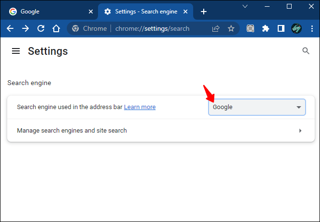Open Chrome's three-dot menu
The height and width of the screenshot is (222, 320).
(312, 28)
